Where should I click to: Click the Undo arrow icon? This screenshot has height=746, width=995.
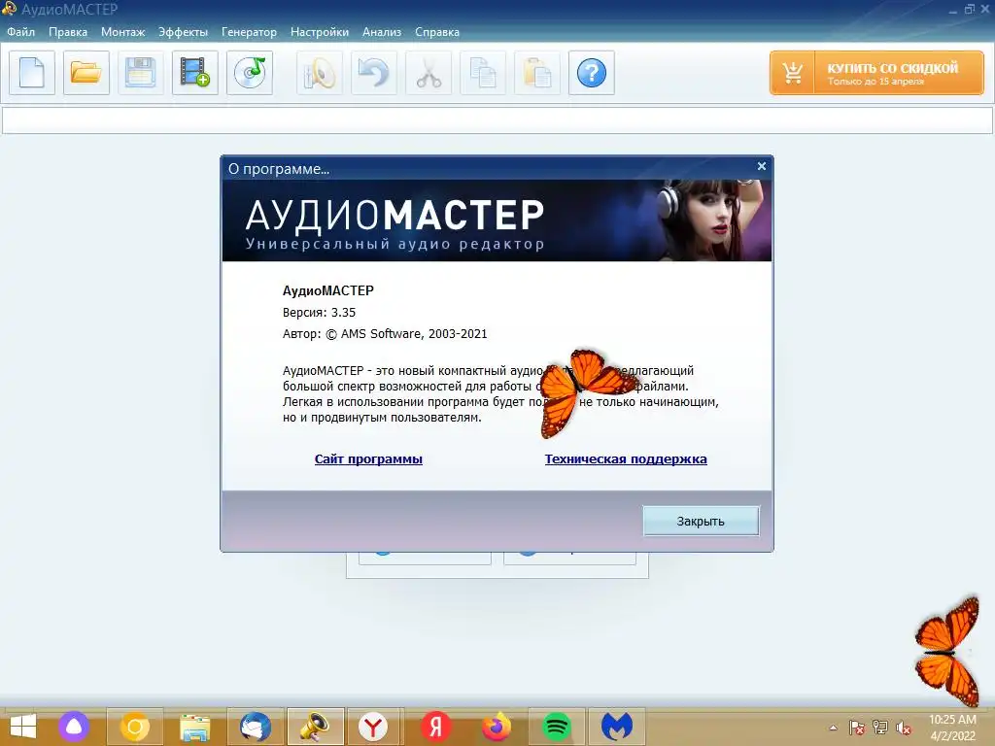[374, 73]
